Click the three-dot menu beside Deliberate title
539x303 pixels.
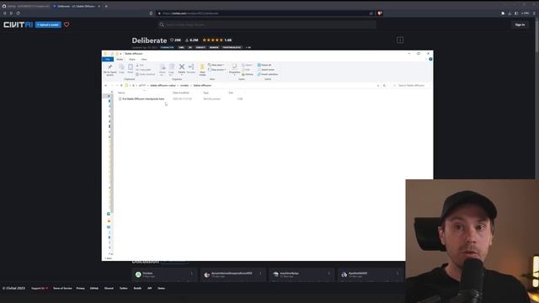(400, 40)
